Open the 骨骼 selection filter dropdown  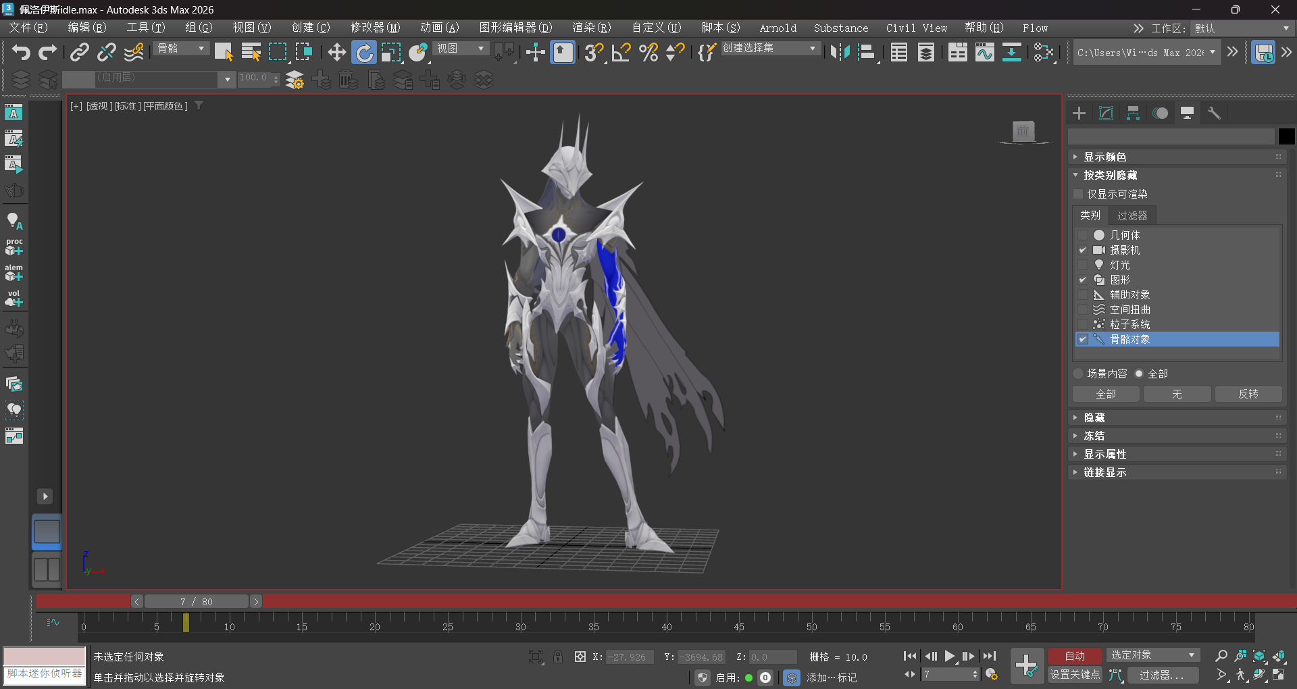(x=181, y=49)
